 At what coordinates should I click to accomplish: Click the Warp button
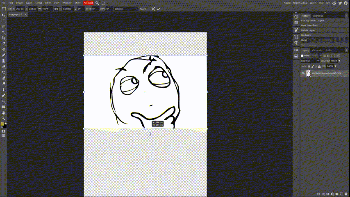click(x=143, y=9)
